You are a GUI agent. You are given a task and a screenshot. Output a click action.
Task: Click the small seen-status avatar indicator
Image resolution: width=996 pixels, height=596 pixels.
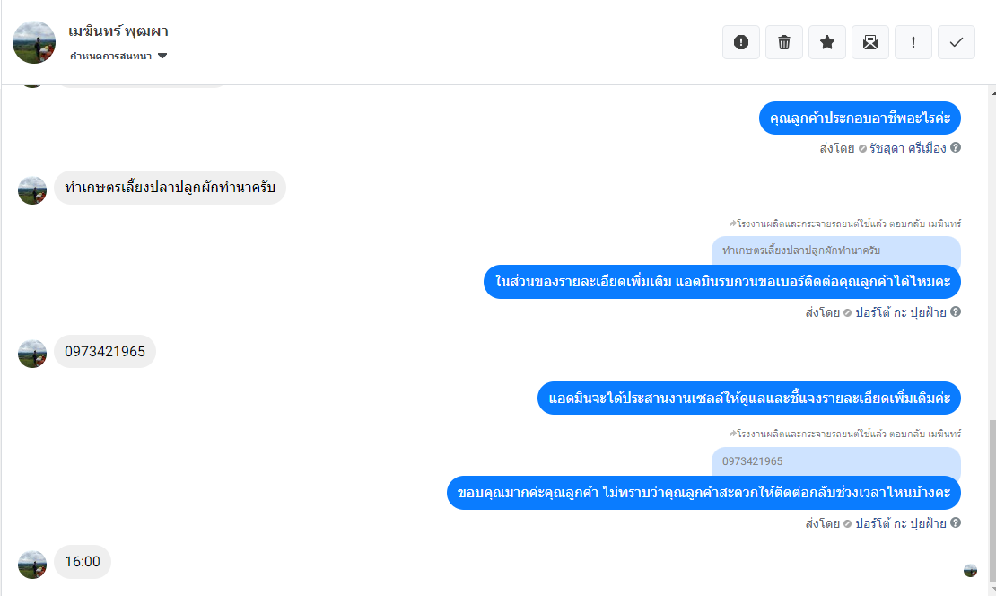[x=970, y=571]
